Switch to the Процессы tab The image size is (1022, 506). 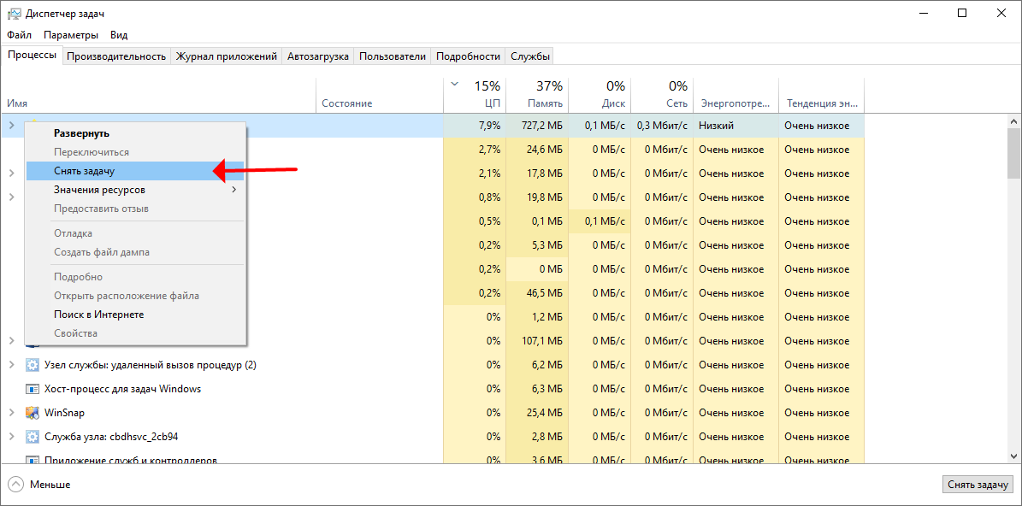pos(32,56)
